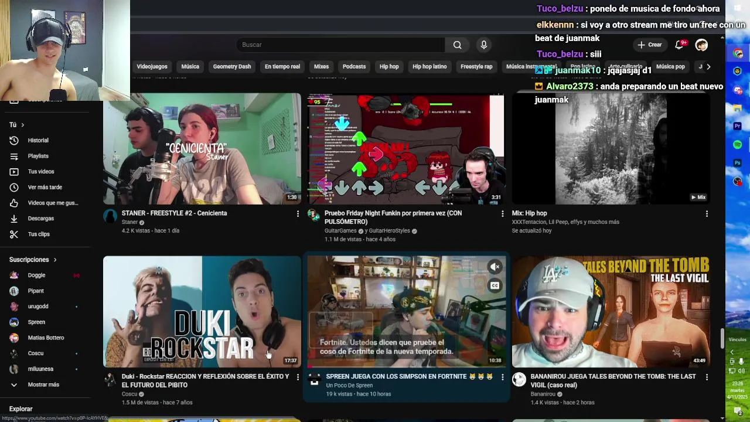Click the Windows Start button
This screenshot has height=422, width=750.
tap(738, 8)
